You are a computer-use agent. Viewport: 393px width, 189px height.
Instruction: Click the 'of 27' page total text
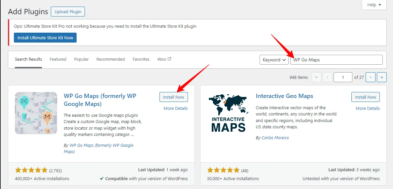pos(359,78)
